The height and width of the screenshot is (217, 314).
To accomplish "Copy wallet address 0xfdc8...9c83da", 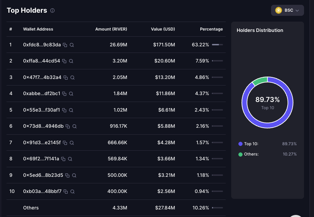I will pos(65,45).
